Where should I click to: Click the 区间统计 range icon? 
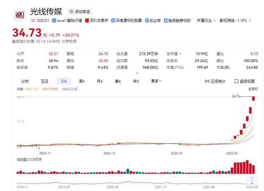pyautogui.click(x=207, y=81)
